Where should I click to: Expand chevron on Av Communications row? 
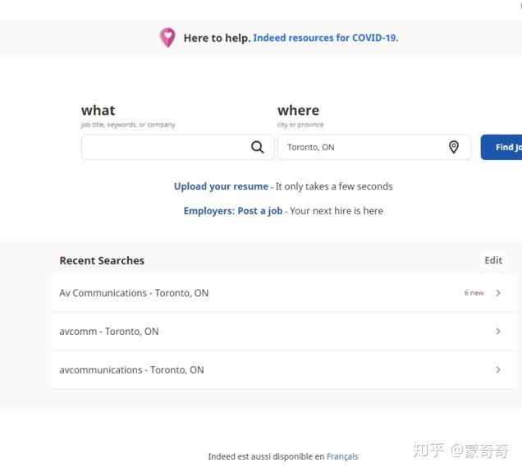click(498, 293)
